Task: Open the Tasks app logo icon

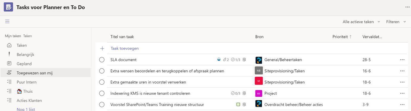Action: [8, 7]
